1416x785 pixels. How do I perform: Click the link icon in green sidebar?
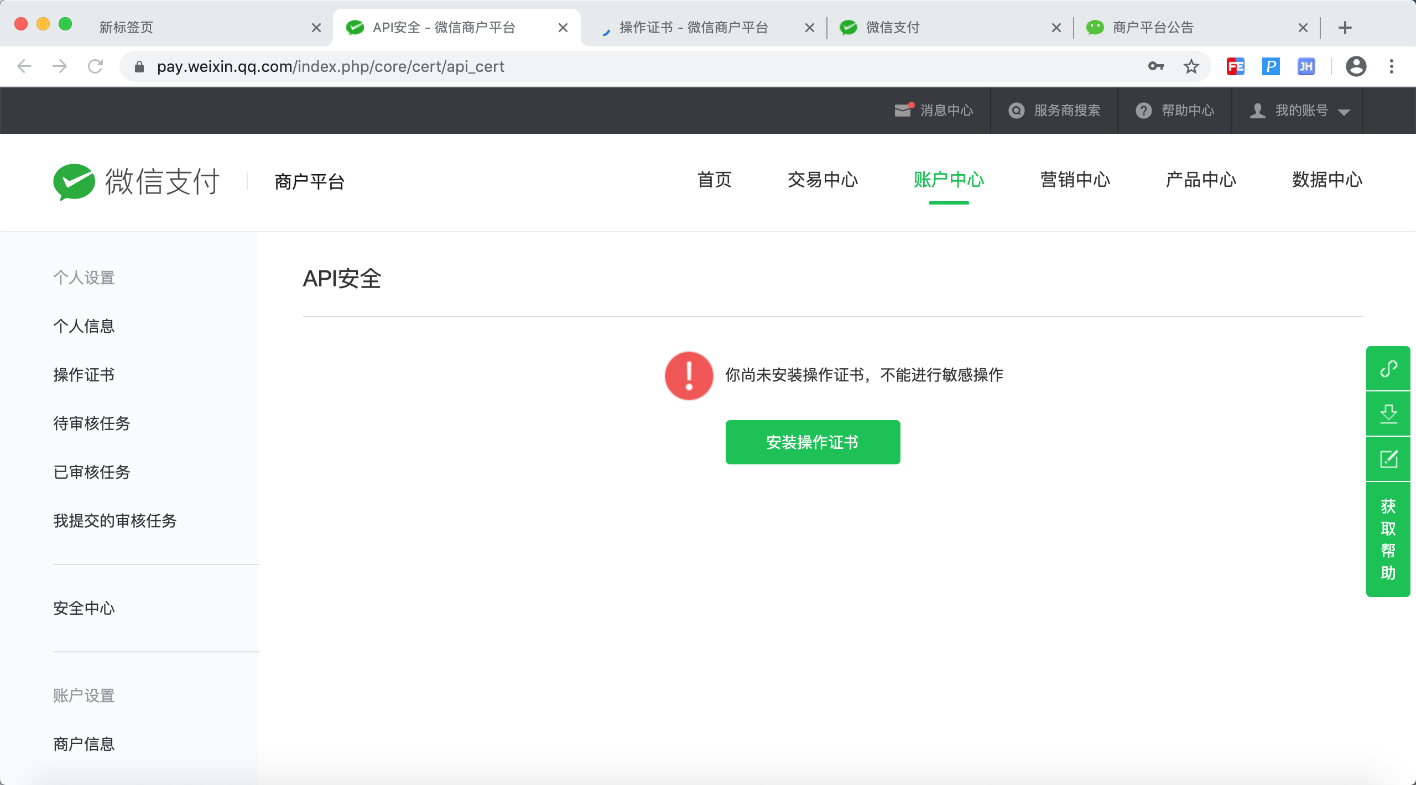pos(1388,369)
